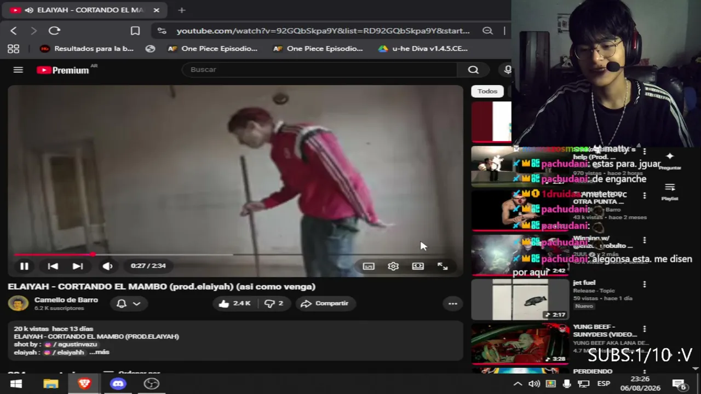Image resolution: width=701 pixels, height=394 pixels.
Task: Skip to the previous video
Action: click(53, 266)
